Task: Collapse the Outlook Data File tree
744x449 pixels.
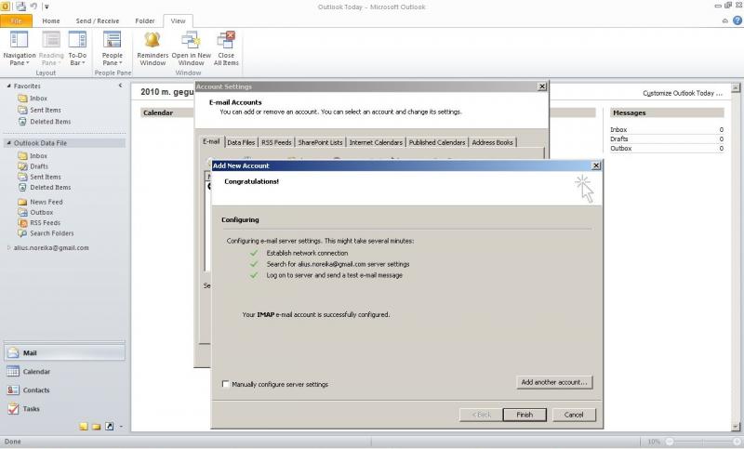Action: (8, 143)
